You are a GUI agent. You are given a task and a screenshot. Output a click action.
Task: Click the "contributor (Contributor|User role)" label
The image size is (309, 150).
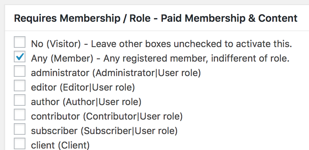click(107, 116)
